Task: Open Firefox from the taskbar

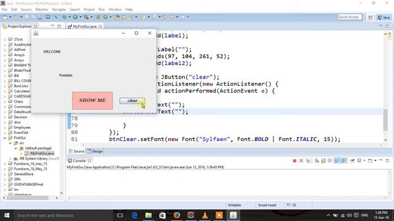Action: point(177,215)
